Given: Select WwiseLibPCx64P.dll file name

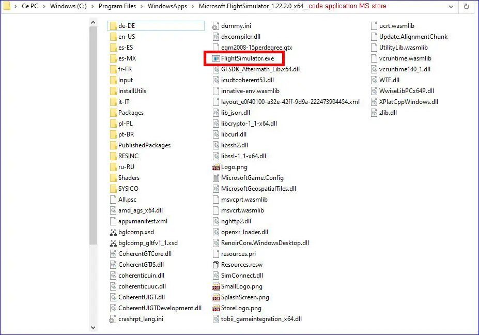Looking at the screenshot, I should pos(407,91).
